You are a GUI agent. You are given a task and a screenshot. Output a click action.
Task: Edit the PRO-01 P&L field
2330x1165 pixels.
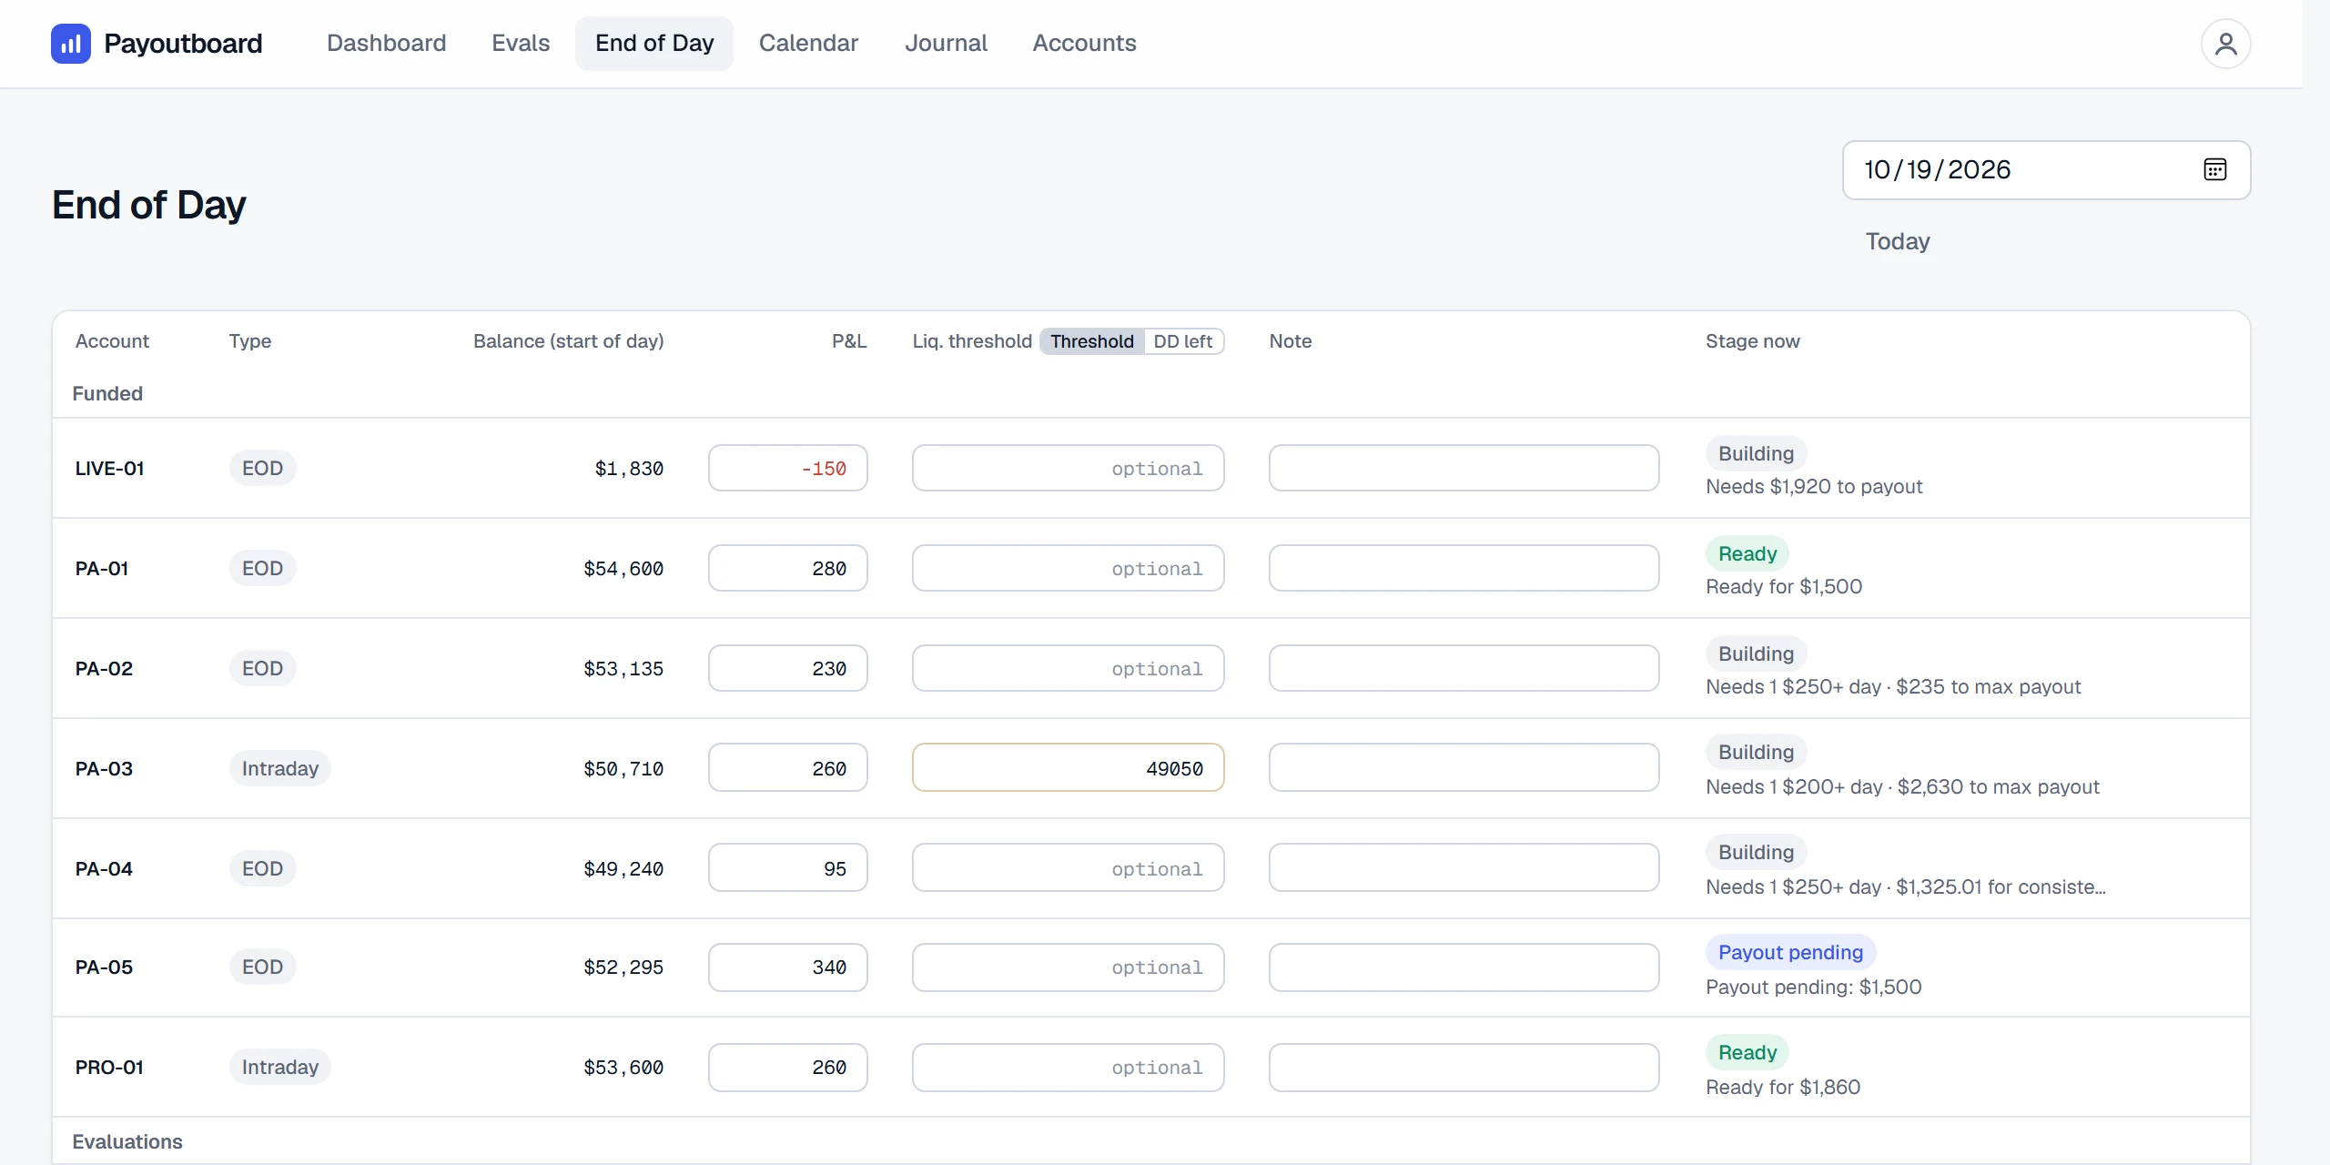click(788, 1067)
